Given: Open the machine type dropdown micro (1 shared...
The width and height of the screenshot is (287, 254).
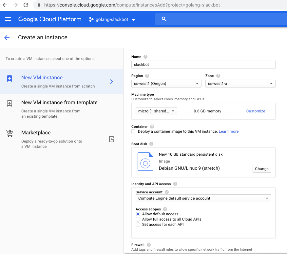Looking at the screenshot, I should point(156,111).
